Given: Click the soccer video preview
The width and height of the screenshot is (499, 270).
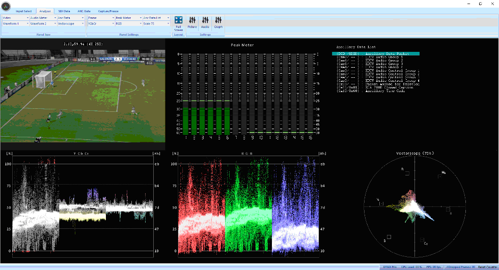Looking at the screenshot, I should (x=83, y=95).
